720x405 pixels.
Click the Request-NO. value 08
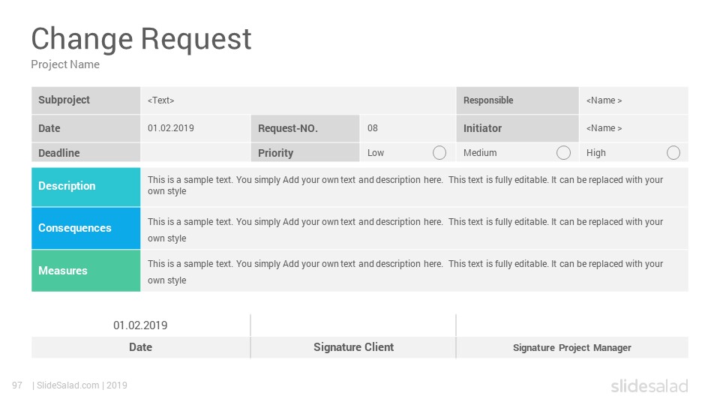(373, 128)
